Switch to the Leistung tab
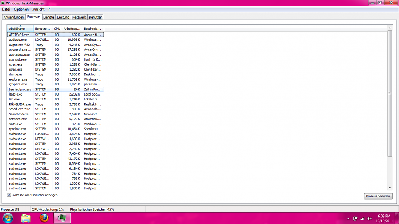The height and width of the screenshot is (224, 399). click(x=63, y=18)
